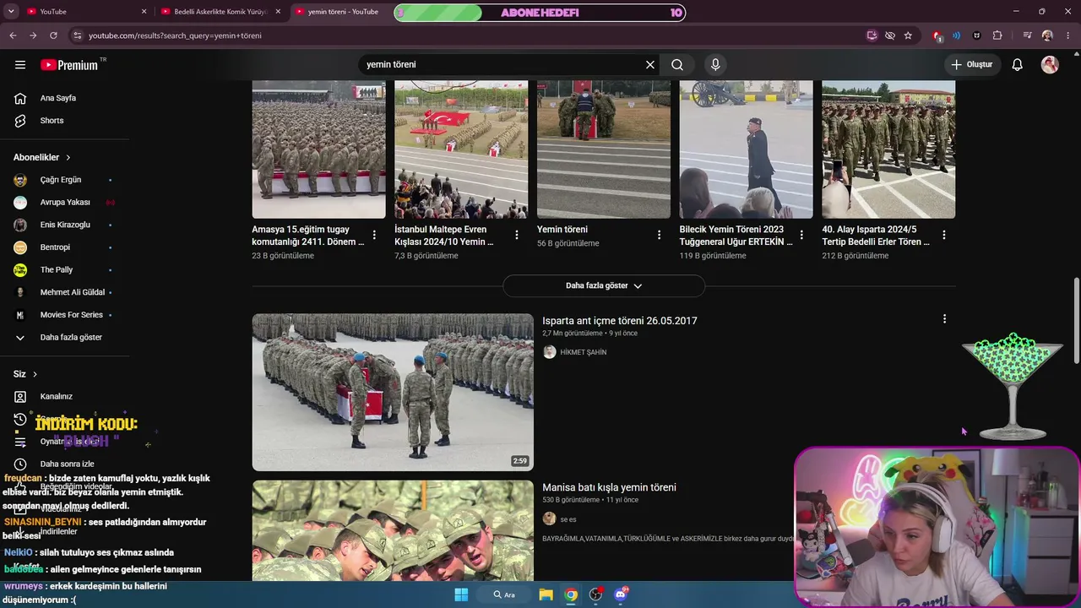This screenshot has height=608, width=1081.
Task: Expand the Abonelikler section arrow
Action: [68, 157]
